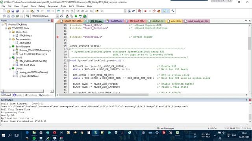Viewport: 252px width, 141px height.
Task: Open the STM32F030 Flash target dropdown
Action: 57,16
